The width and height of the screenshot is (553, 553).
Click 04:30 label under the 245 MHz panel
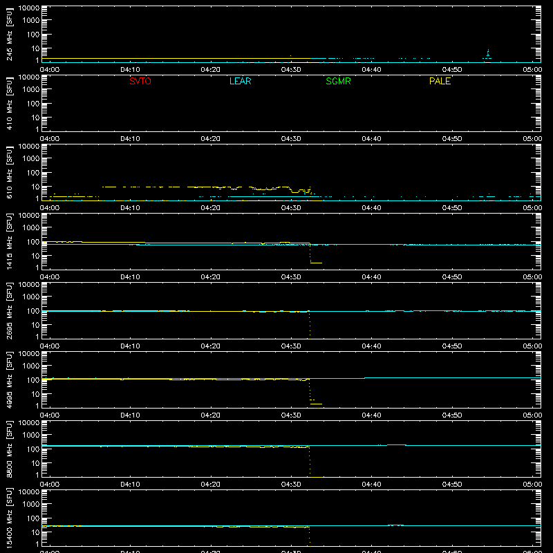click(291, 70)
